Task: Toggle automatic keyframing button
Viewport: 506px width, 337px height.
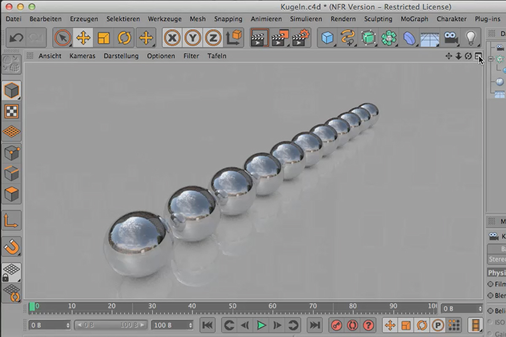Action: coord(352,325)
